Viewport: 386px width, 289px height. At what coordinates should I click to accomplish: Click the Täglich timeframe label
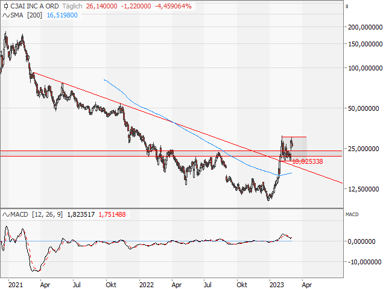click(x=72, y=6)
